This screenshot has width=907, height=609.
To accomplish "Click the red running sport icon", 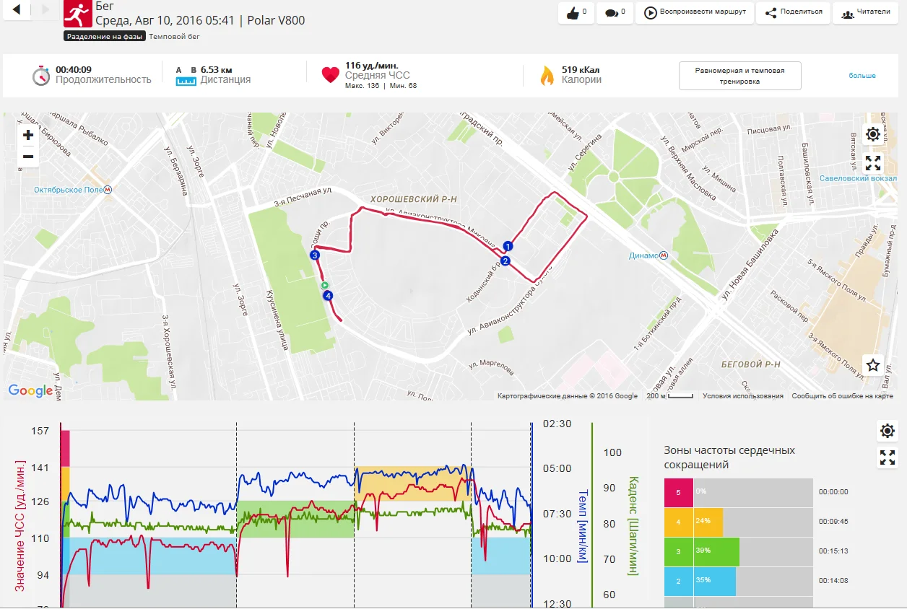I will (x=78, y=12).
